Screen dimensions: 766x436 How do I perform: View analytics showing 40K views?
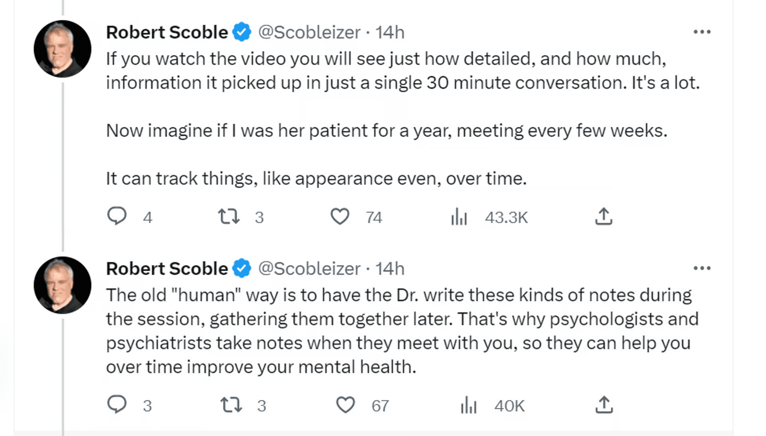469,405
